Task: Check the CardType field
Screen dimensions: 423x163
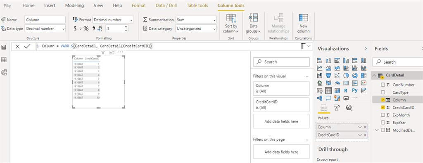Action: click(x=383, y=92)
